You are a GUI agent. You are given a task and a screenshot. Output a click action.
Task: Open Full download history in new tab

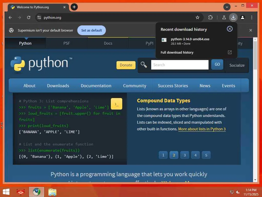tap(196, 52)
